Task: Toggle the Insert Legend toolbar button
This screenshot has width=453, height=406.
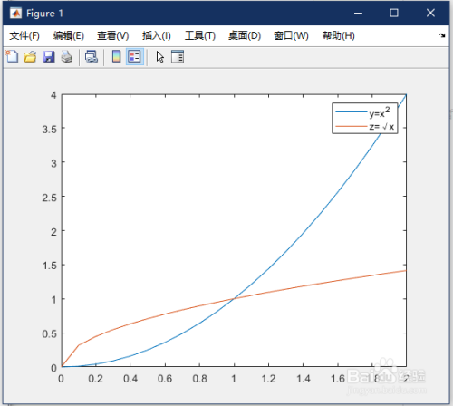Action: [134, 56]
